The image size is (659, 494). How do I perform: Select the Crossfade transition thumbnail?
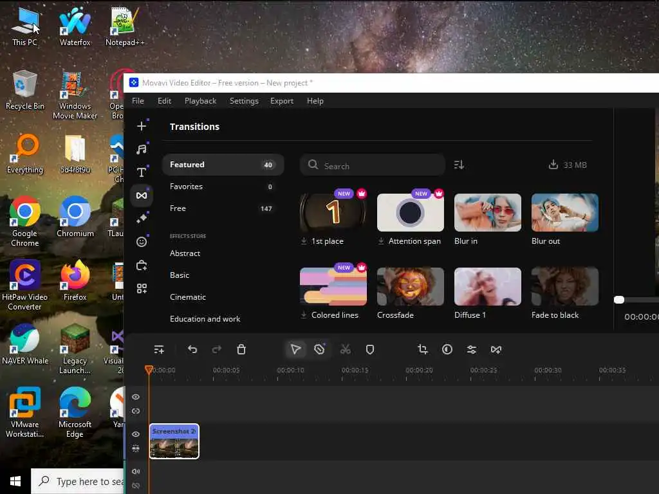[x=410, y=286]
